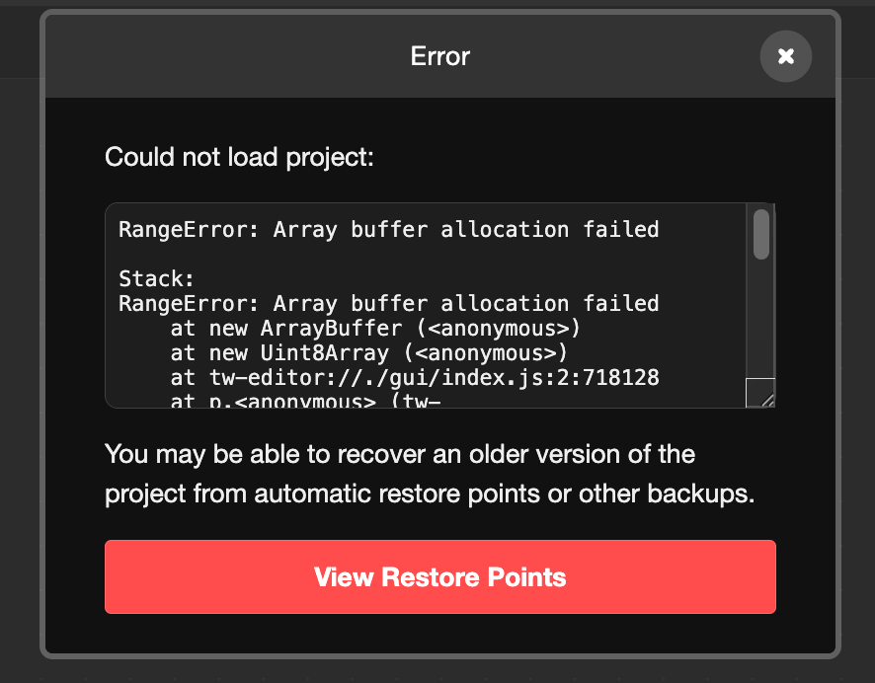The height and width of the screenshot is (683, 875).
Task: Close the Error dialog with the X
Action: (x=785, y=56)
